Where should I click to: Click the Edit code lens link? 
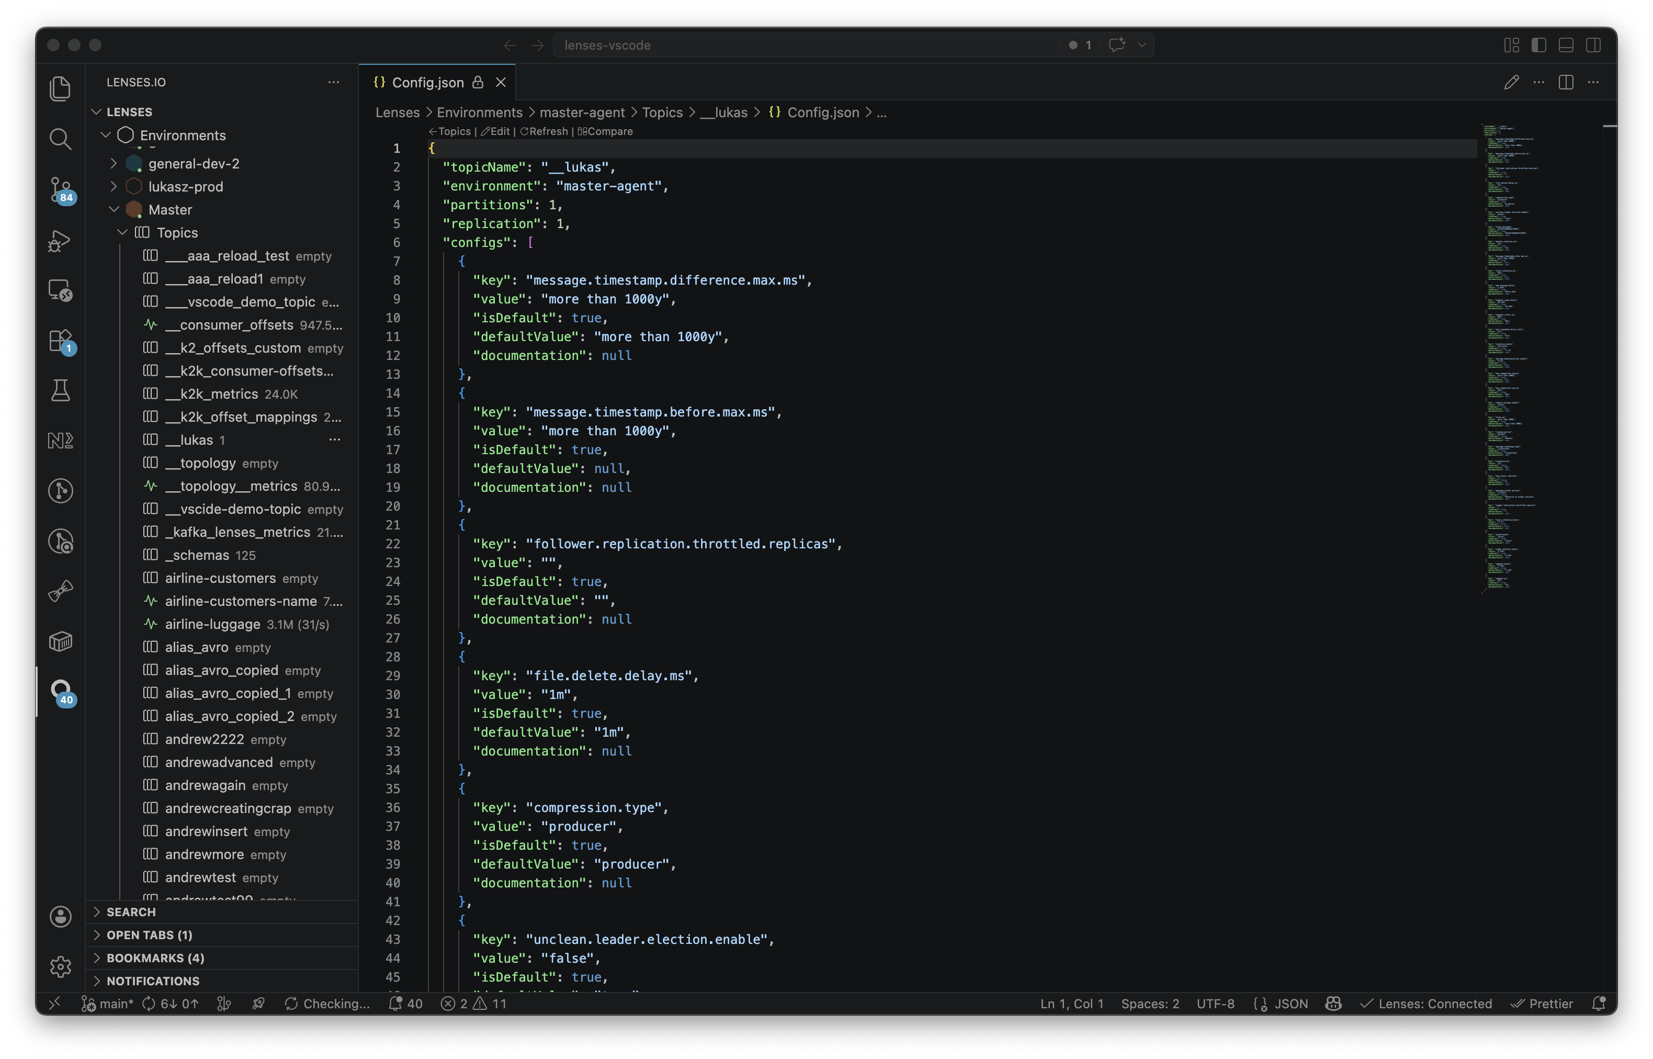495,131
